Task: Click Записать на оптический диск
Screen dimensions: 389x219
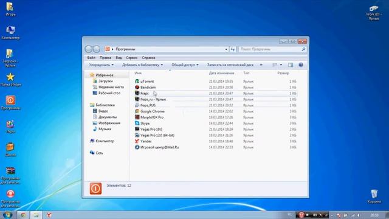Action: point(230,65)
